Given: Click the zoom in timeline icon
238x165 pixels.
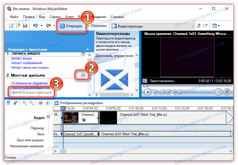Looking at the screenshot, I should pos(24,103).
